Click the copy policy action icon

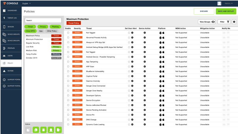(x=36, y=129)
